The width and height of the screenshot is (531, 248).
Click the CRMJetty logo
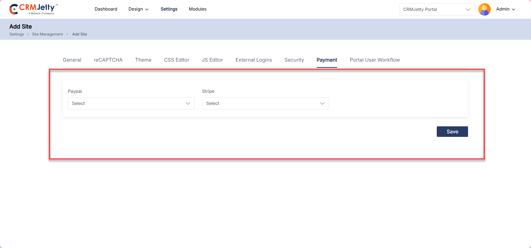click(x=34, y=9)
